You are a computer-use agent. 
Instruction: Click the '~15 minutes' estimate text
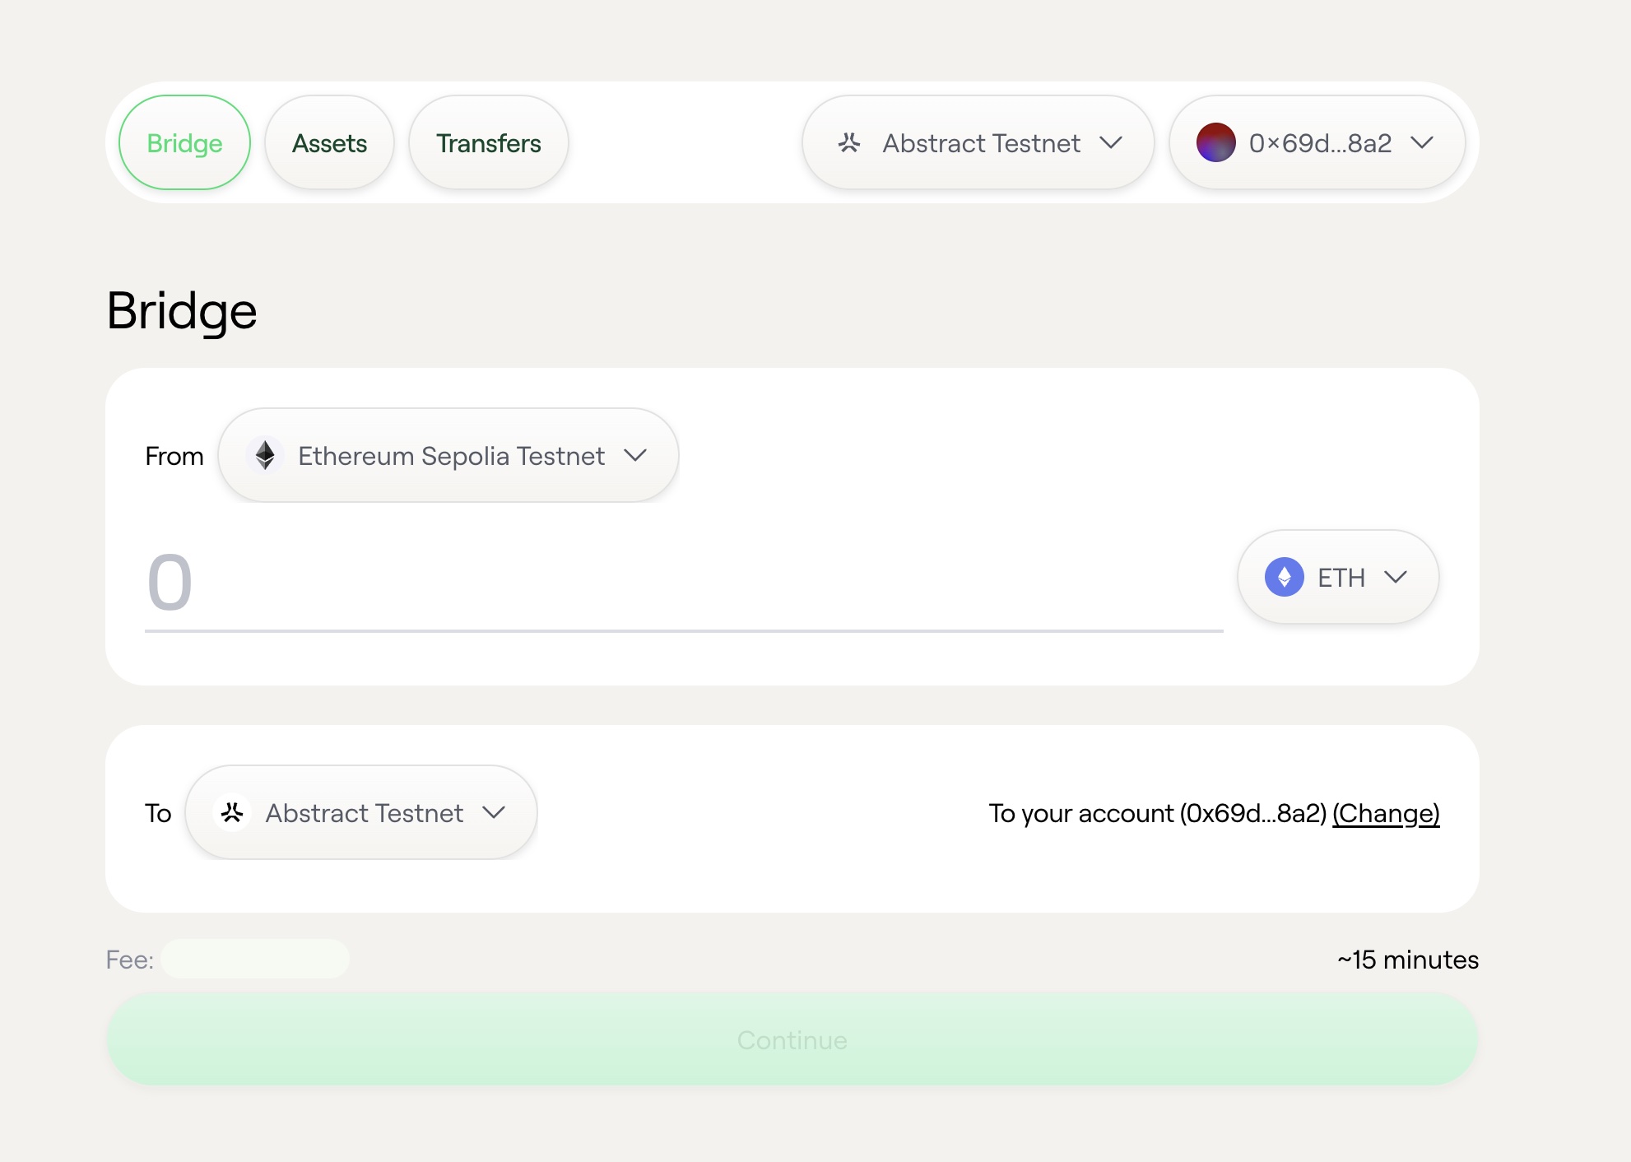(1408, 960)
